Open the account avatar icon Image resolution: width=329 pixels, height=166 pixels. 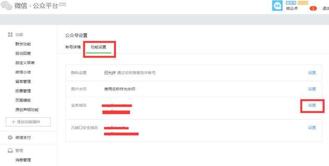click(277, 6)
